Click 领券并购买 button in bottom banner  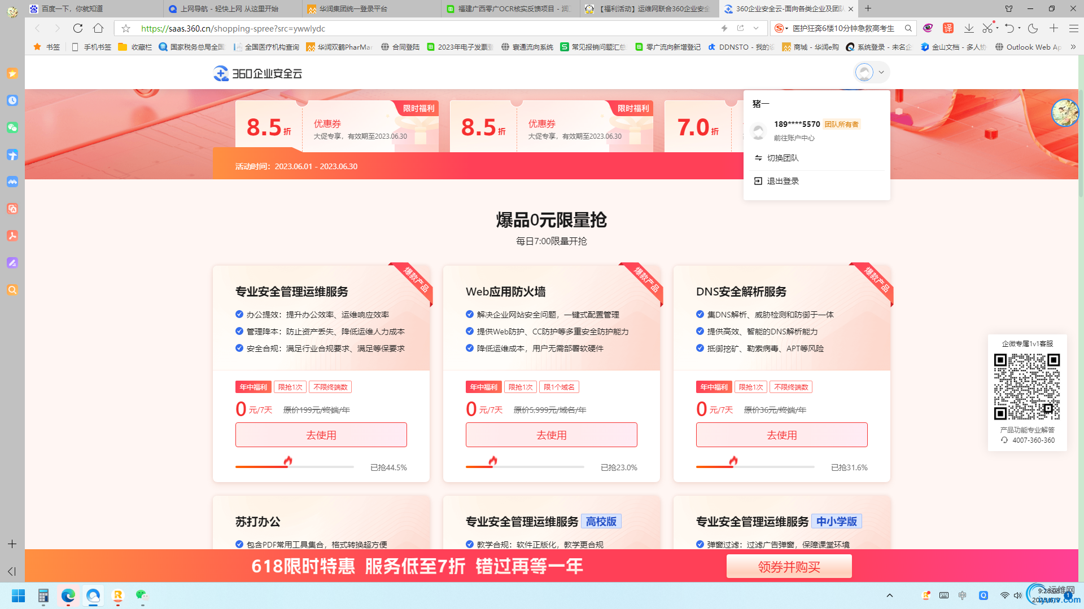tap(789, 566)
